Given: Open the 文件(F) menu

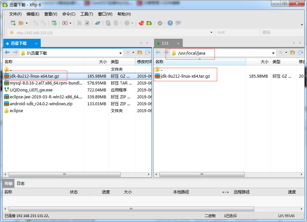Looking at the screenshot, I should [x=15, y=14].
